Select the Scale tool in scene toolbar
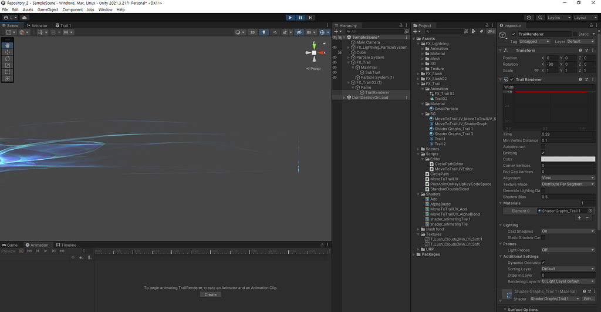 point(7,65)
